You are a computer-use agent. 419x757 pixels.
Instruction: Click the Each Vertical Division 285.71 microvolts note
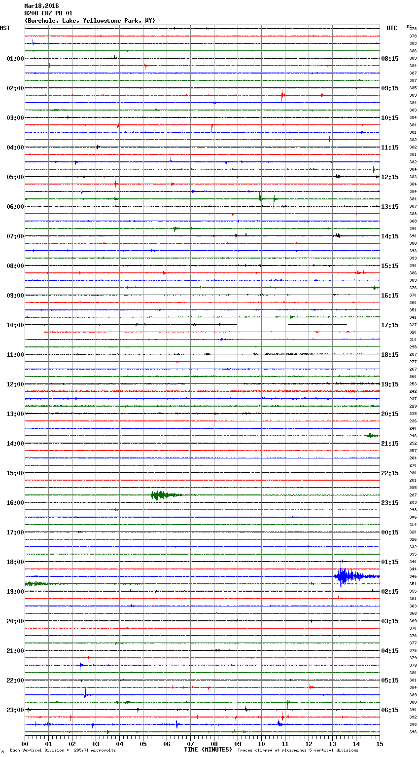tap(63, 750)
